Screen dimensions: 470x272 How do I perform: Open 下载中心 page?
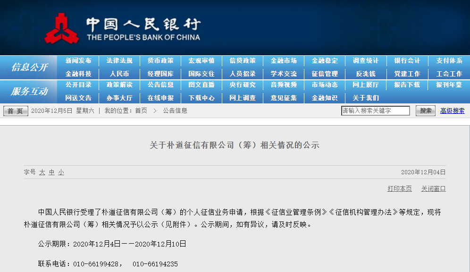pos(201,98)
